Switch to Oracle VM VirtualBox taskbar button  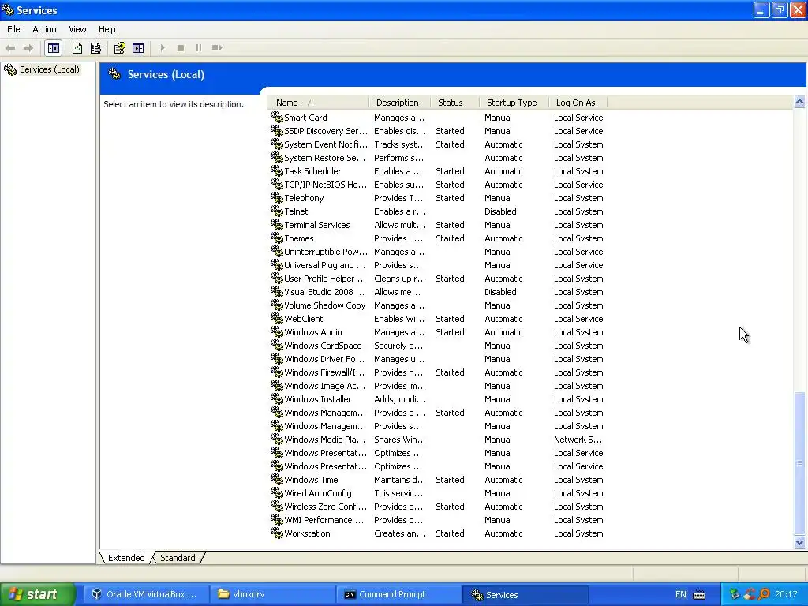tap(144, 594)
